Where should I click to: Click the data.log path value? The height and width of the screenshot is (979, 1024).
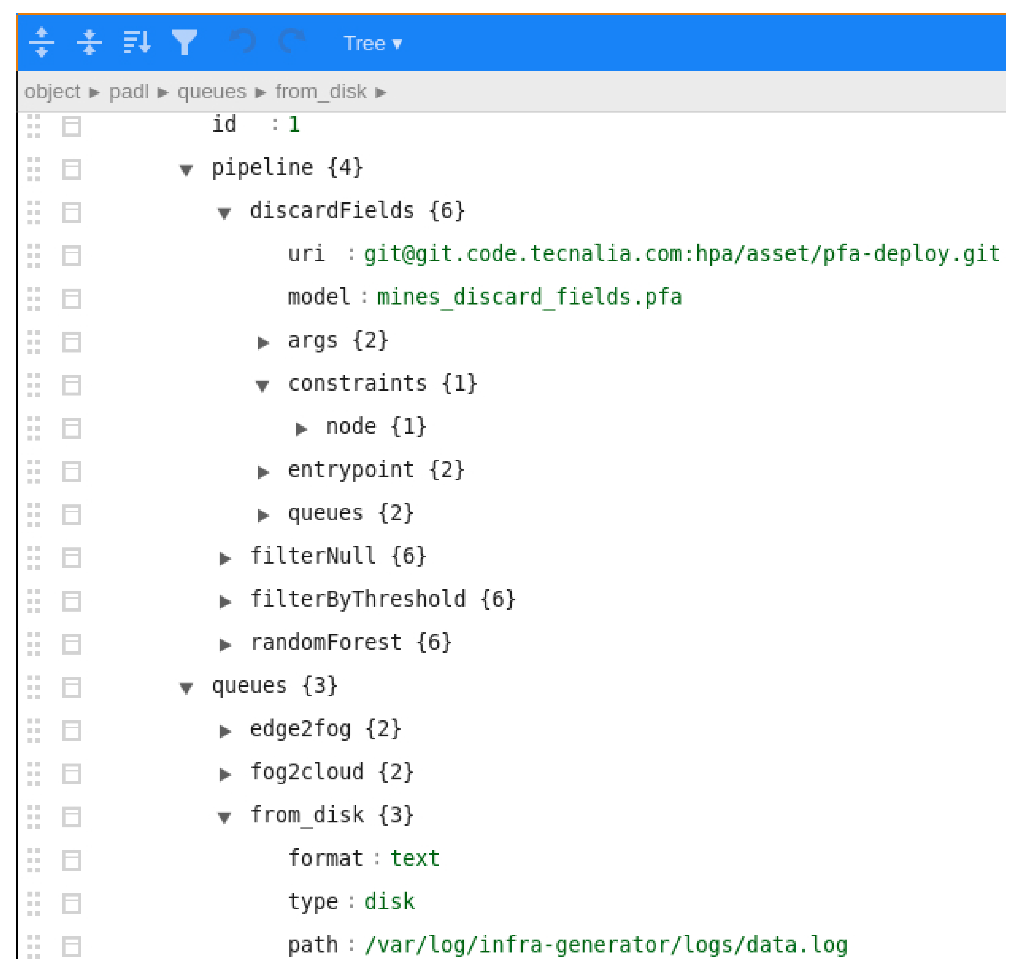click(605, 945)
